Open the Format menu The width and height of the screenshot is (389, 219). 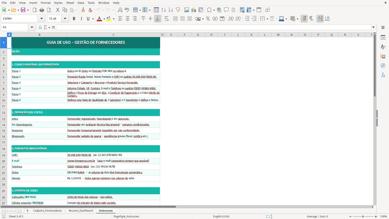(x=45, y=3)
